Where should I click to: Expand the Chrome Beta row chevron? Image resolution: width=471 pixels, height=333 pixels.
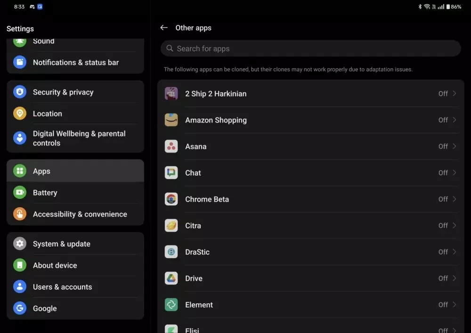coord(455,199)
